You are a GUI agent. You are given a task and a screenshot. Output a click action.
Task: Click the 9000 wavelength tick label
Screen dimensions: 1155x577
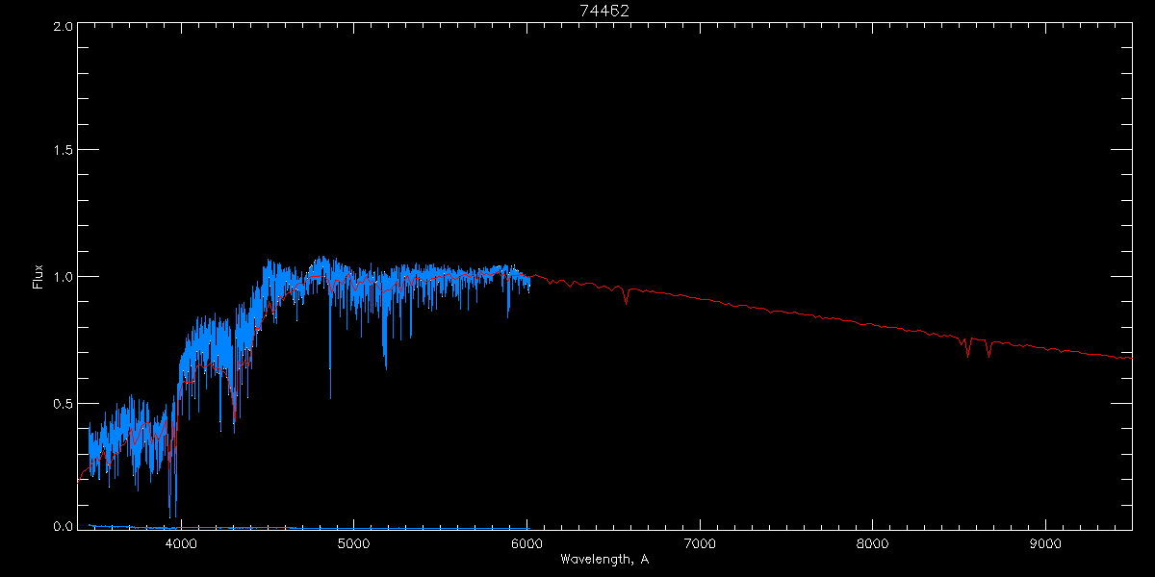[1046, 543]
